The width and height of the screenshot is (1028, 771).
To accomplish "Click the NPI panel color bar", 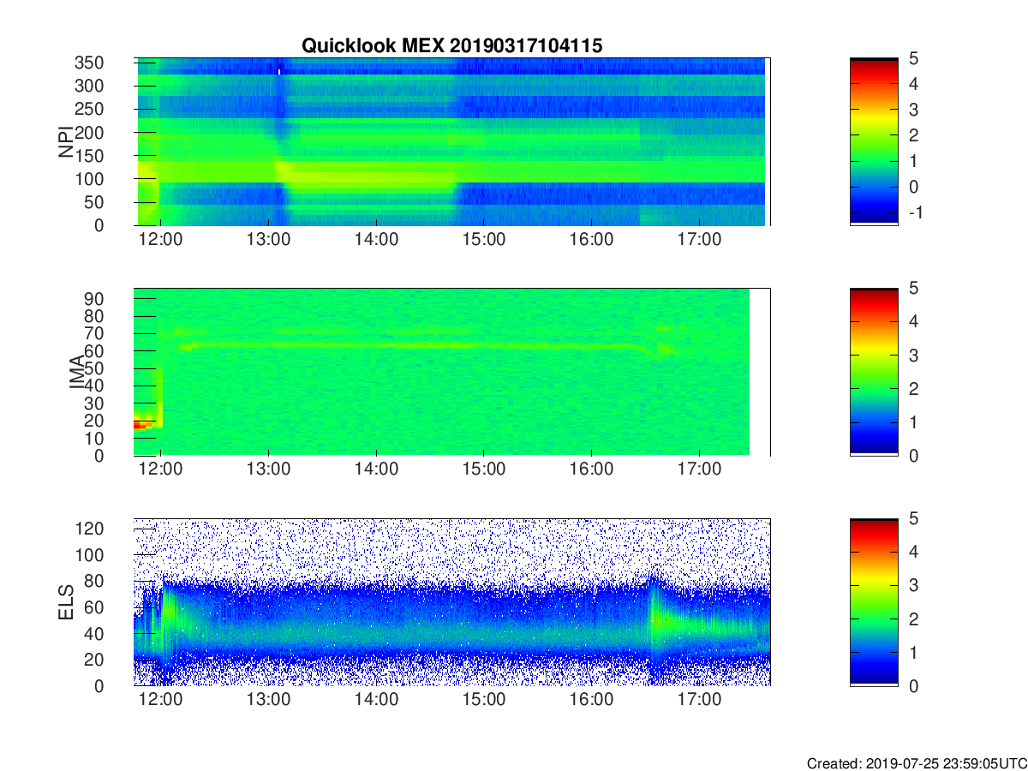I will [x=874, y=141].
